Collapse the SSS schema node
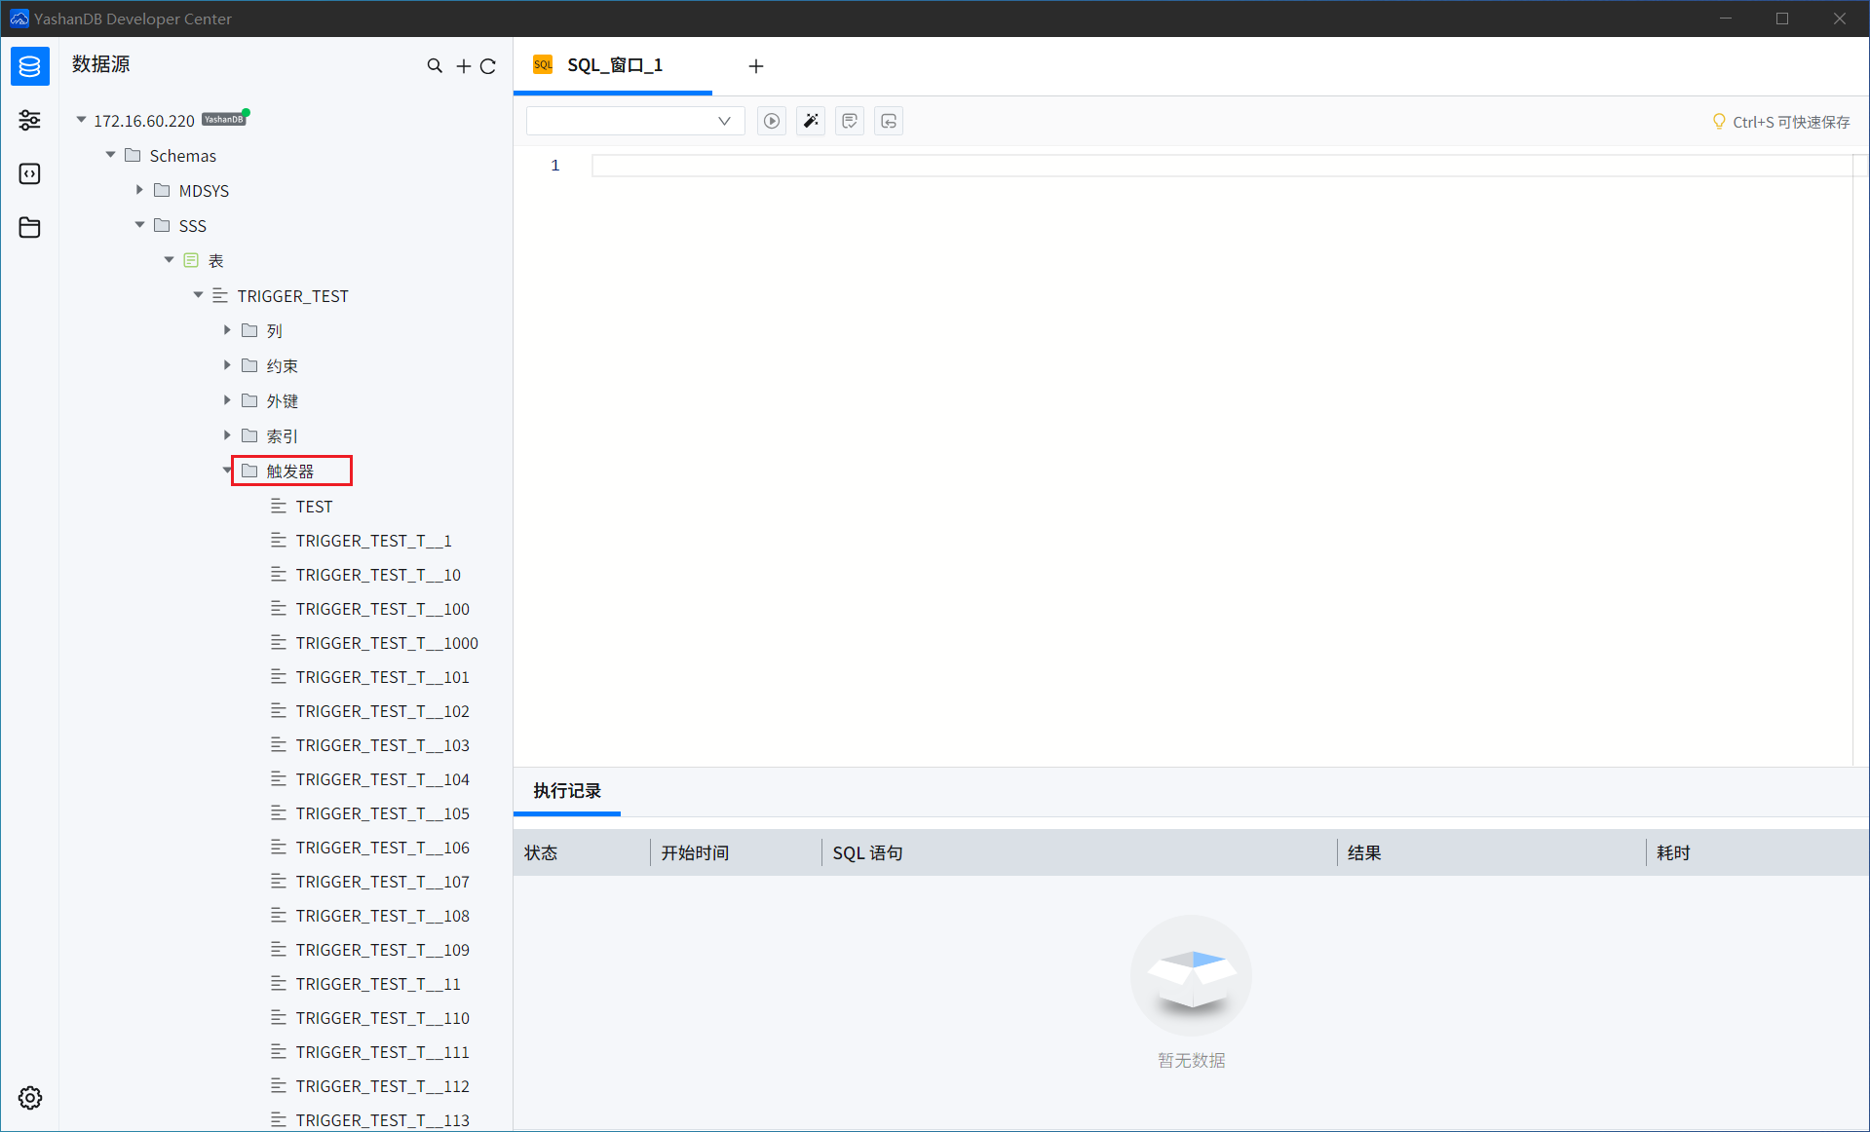1870x1132 pixels. coord(139,226)
